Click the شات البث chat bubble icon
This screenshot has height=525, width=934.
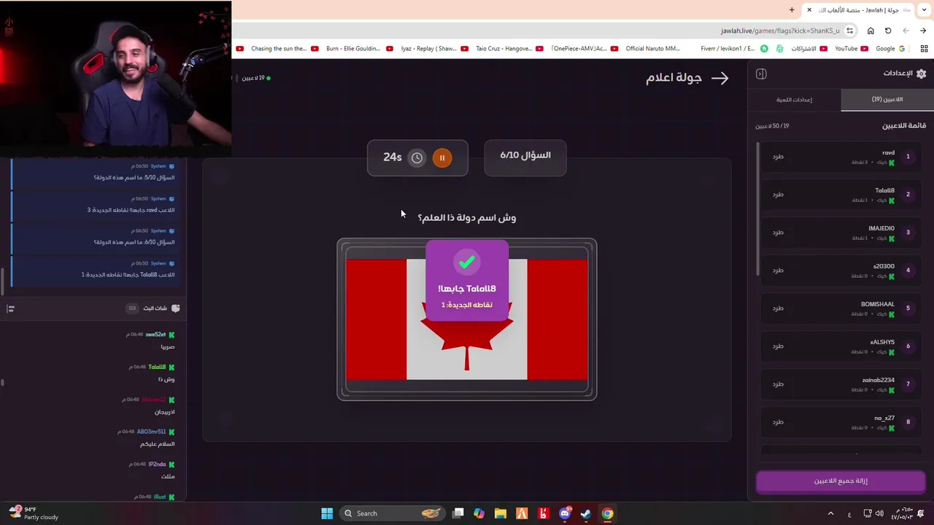pos(175,308)
